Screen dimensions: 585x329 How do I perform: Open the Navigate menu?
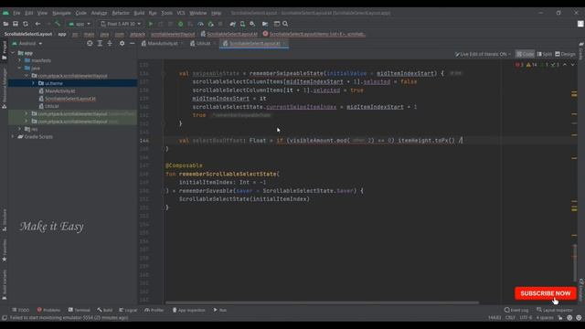pos(61,13)
